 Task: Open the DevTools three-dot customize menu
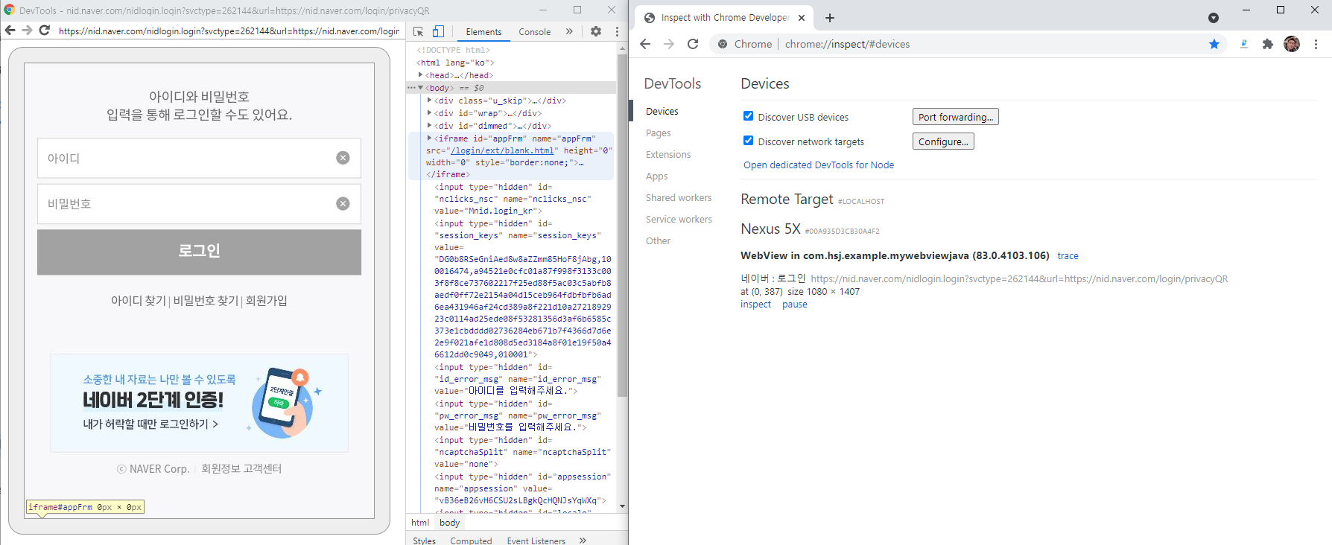click(617, 31)
